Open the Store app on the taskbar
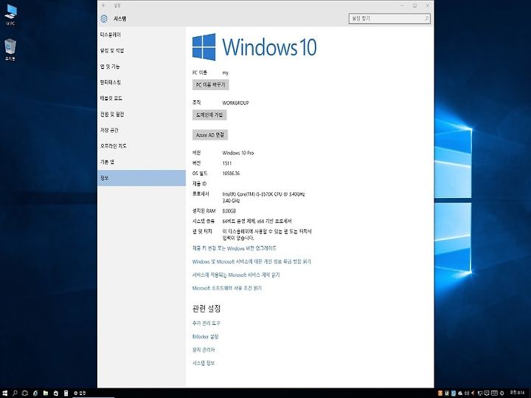 56,394
